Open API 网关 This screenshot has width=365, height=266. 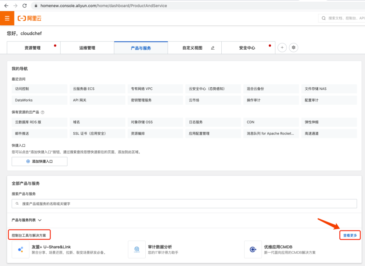(x=97, y=100)
